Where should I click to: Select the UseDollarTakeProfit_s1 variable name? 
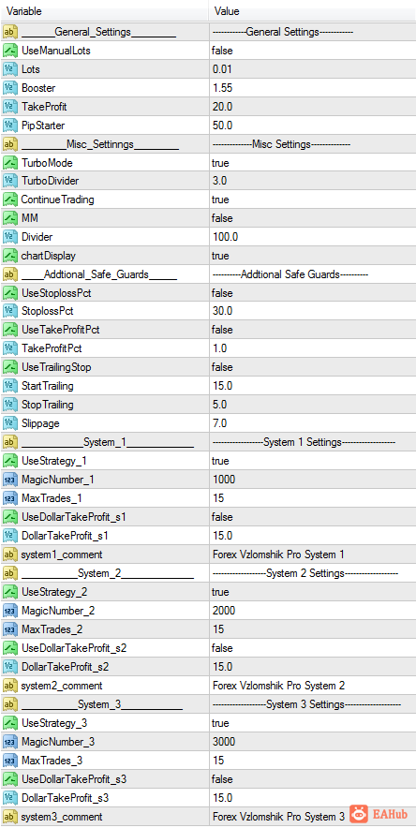(x=73, y=517)
